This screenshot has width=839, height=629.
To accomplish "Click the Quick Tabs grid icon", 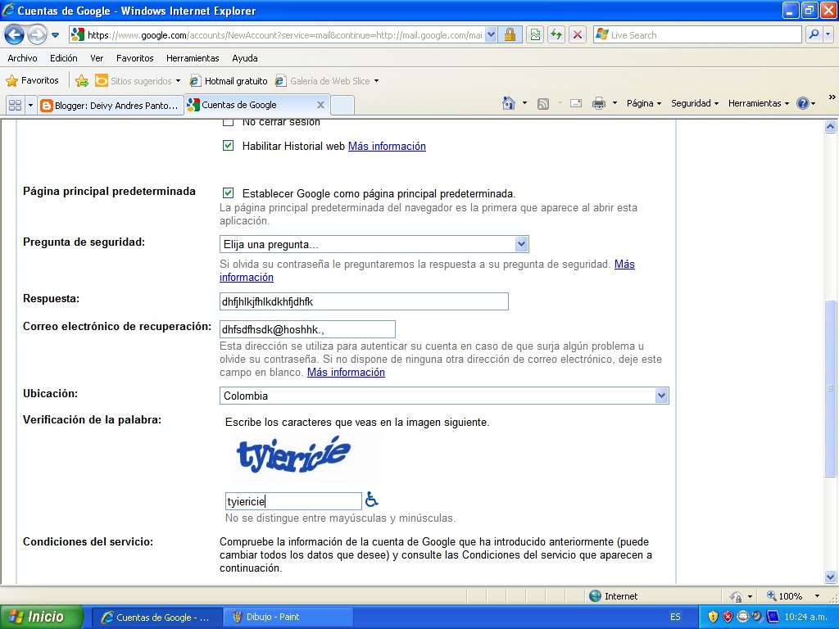I will [15, 105].
